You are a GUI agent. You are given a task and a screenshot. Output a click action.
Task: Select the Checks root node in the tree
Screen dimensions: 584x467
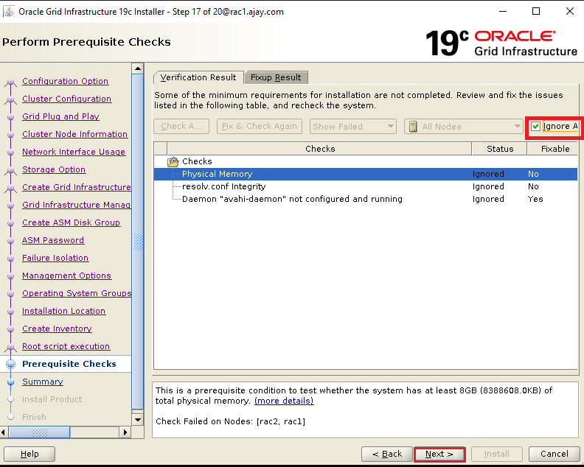point(197,161)
